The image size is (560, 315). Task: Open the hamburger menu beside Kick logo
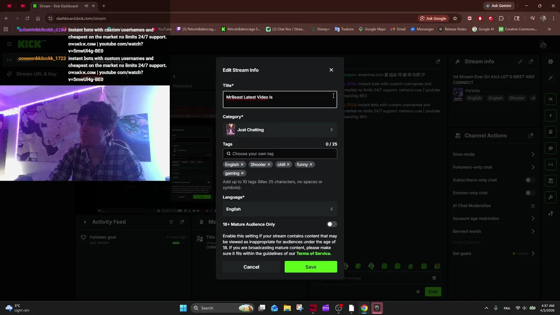click(x=9, y=44)
